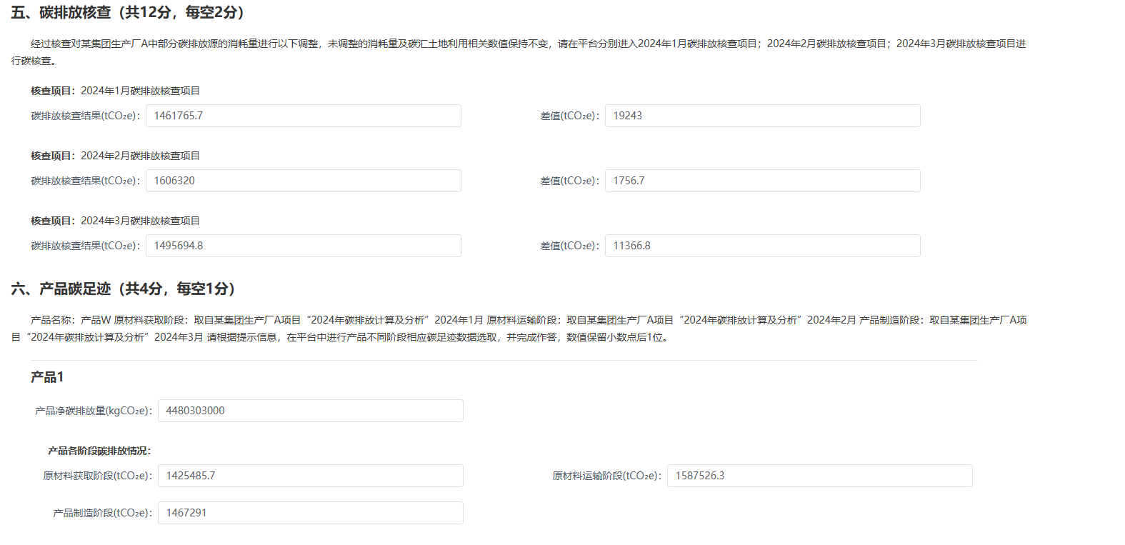This screenshot has height=545, width=1125.
Task: Select the February verification result field showing 1606320
Action: [303, 181]
